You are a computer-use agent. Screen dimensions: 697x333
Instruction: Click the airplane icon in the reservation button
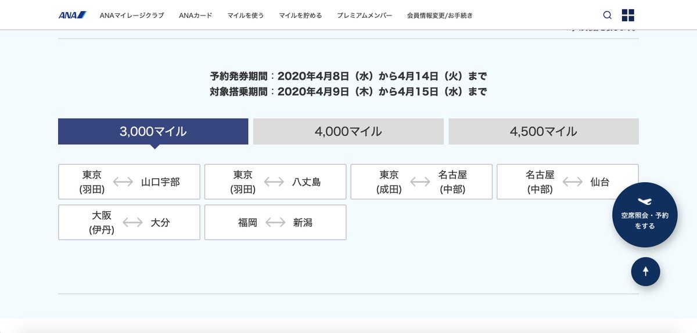click(645, 201)
